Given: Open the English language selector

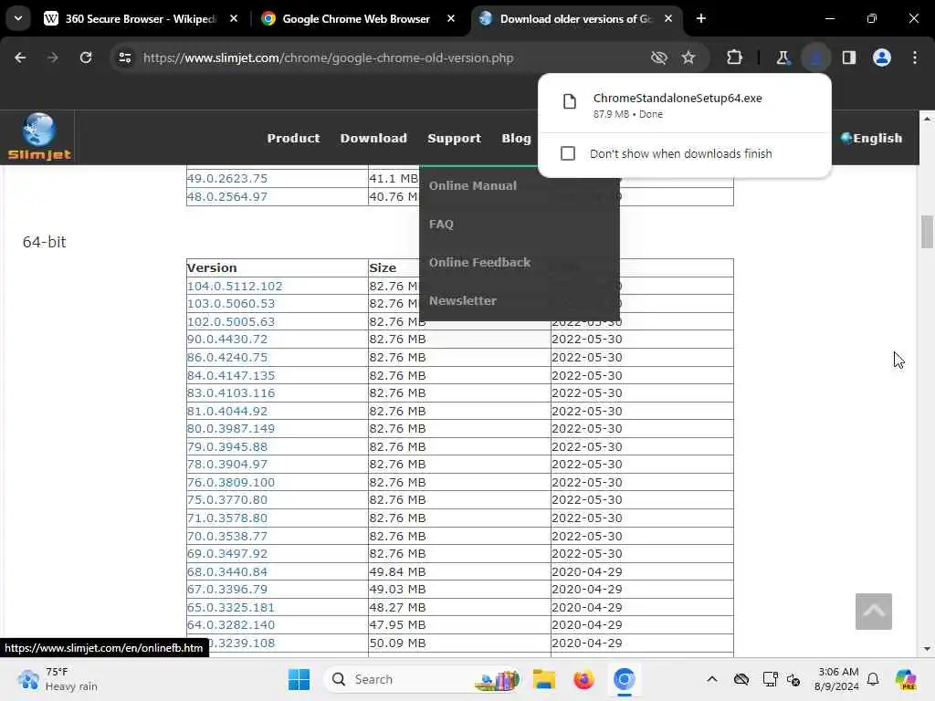Looking at the screenshot, I should pos(871,138).
